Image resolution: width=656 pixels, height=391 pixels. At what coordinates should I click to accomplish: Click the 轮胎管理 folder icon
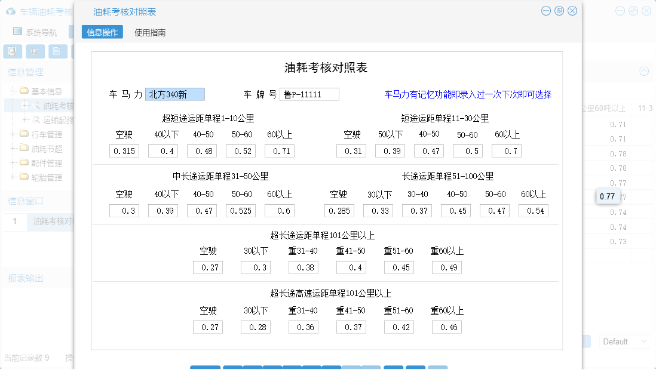[x=23, y=177]
